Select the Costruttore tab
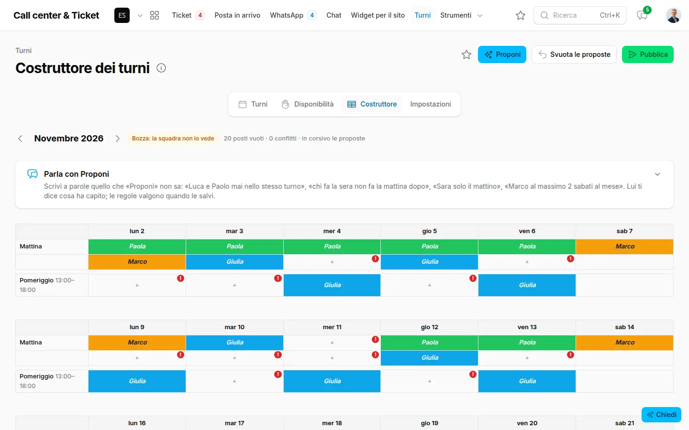The width and height of the screenshot is (689, 430). coord(372,104)
